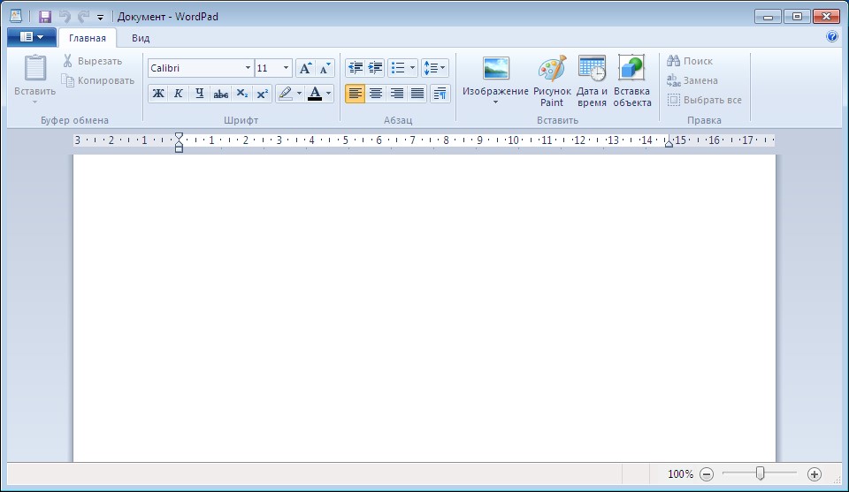Increase font size with the large A icon
Image resolution: width=849 pixels, height=492 pixels.
305,68
